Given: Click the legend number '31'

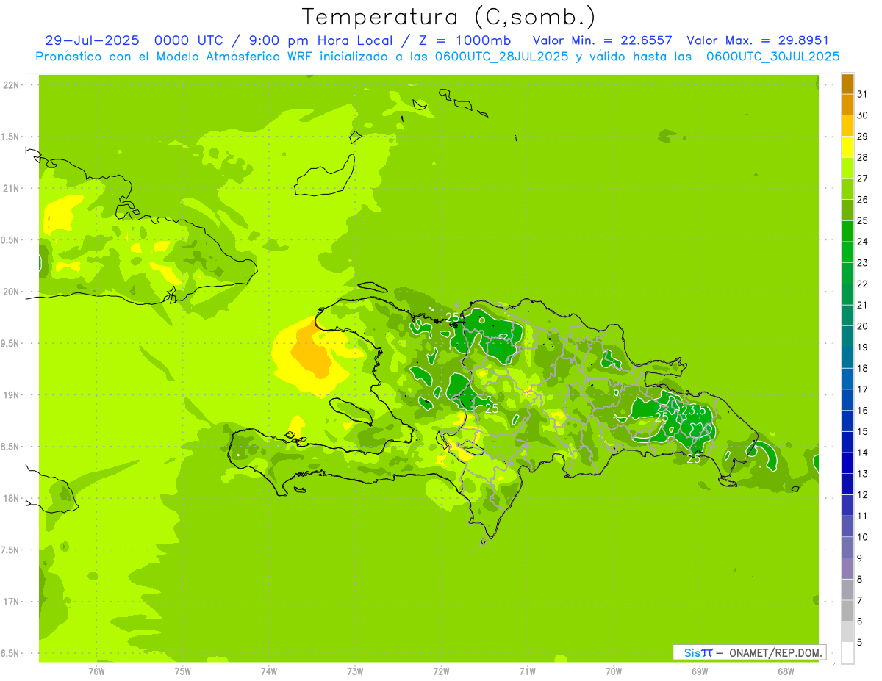Looking at the screenshot, I should [x=863, y=94].
